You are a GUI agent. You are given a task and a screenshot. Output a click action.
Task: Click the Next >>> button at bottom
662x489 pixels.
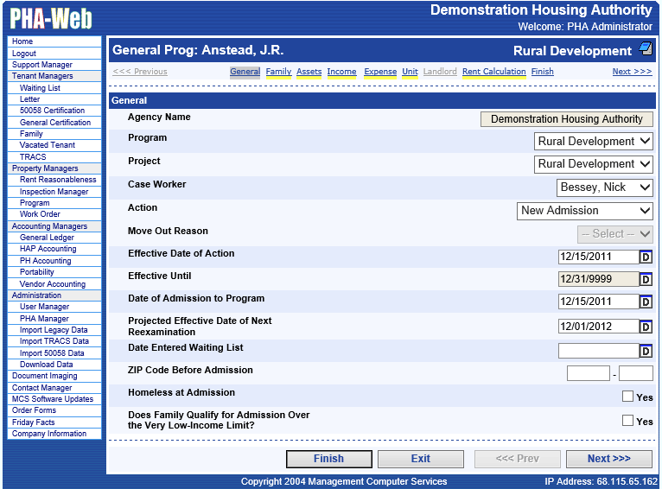(x=608, y=459)
